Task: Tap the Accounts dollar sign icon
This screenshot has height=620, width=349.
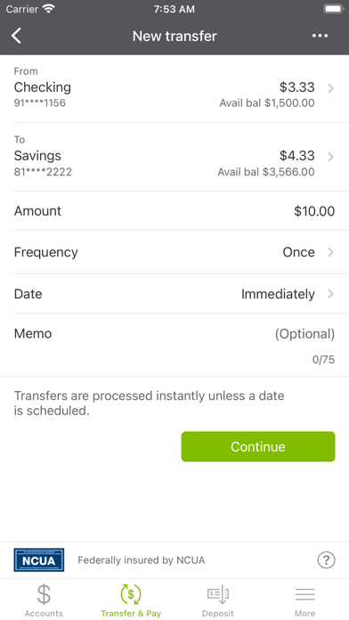Action: coord(44,594)
